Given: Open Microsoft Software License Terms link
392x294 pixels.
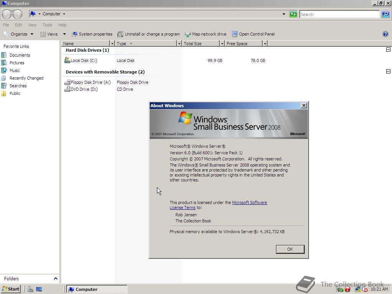Looking at the screenshot, I should pyautogui.click(x=218, y=205).
